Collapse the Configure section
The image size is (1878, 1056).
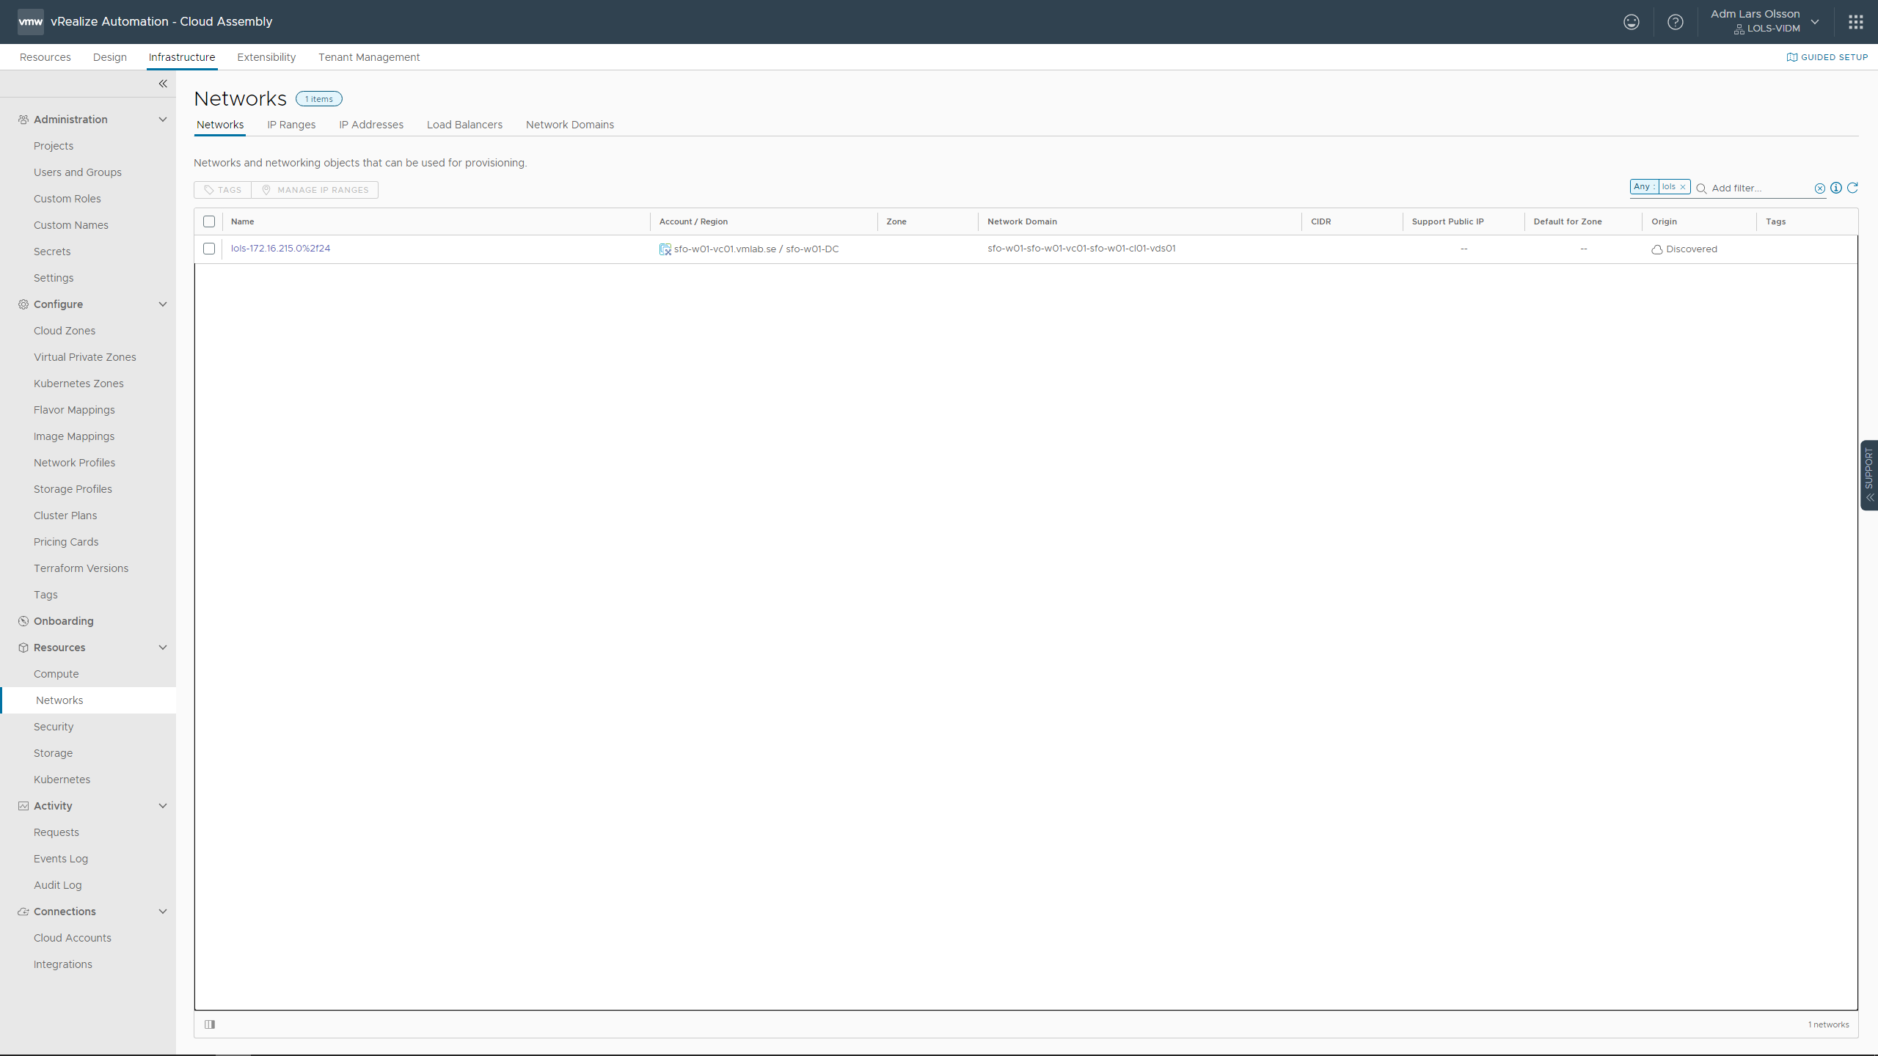click(x=163, y=304)
